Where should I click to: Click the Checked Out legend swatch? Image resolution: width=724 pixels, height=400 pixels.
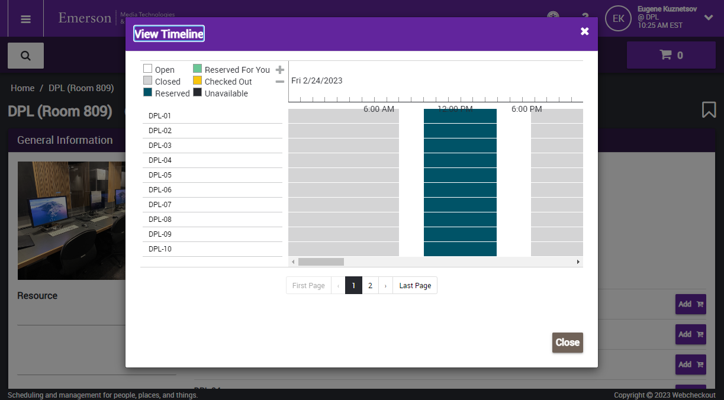[198, 81]
